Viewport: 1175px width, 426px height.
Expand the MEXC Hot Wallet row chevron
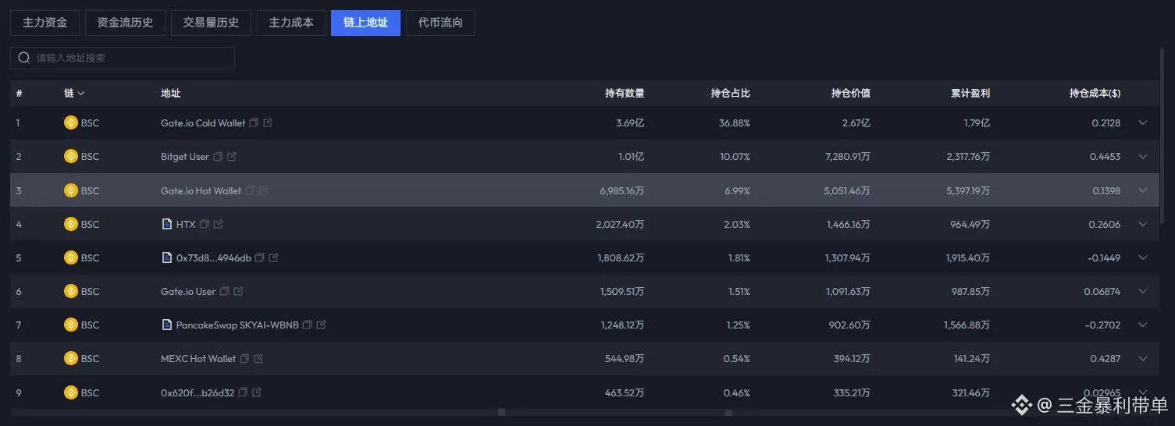pyautogui.click(x=1143, y=359)
